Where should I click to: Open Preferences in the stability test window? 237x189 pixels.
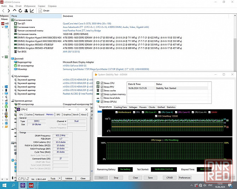[185, 178]
